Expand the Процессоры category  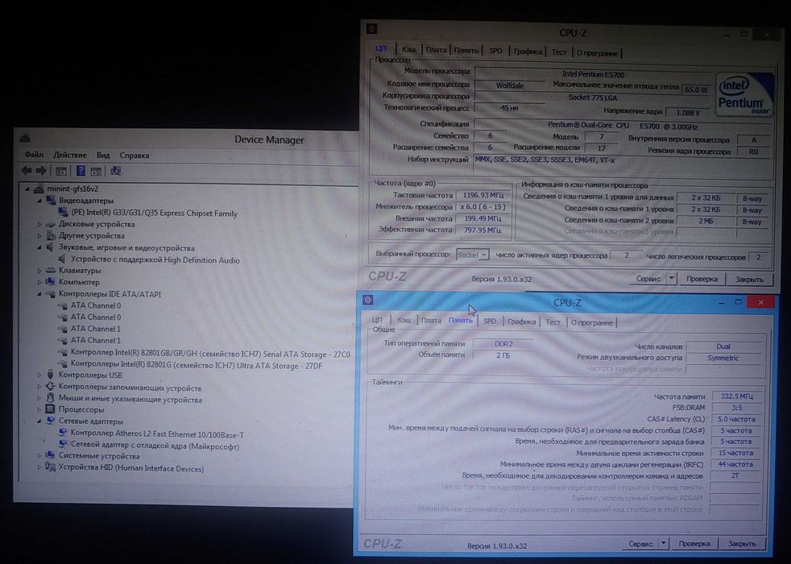coord(39,409)
